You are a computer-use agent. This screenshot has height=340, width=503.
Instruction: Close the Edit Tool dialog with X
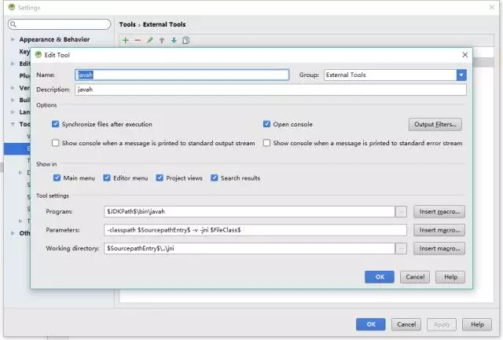click(x=464, y=55)
